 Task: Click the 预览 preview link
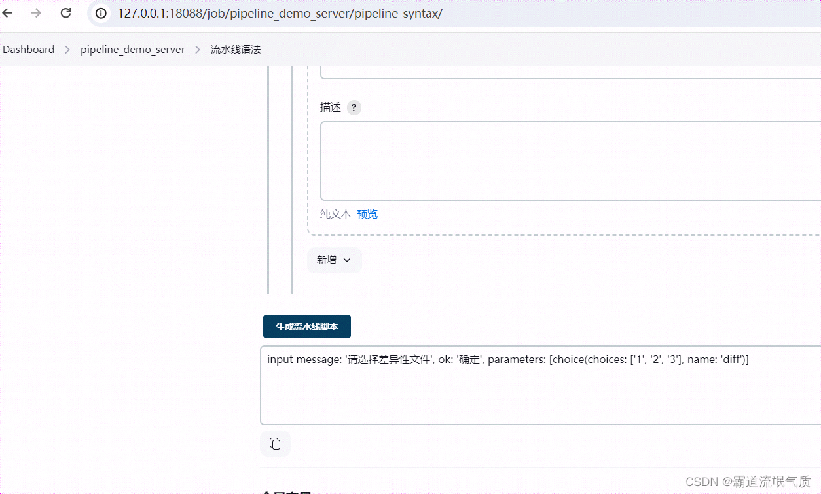(x=367, y=214)
